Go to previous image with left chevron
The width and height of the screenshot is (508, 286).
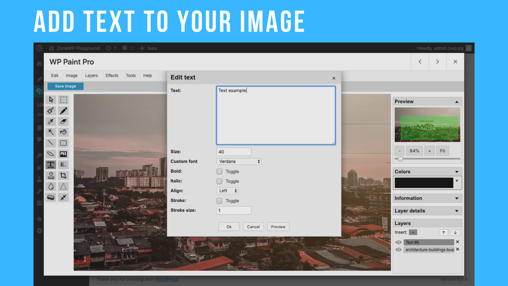420,62
